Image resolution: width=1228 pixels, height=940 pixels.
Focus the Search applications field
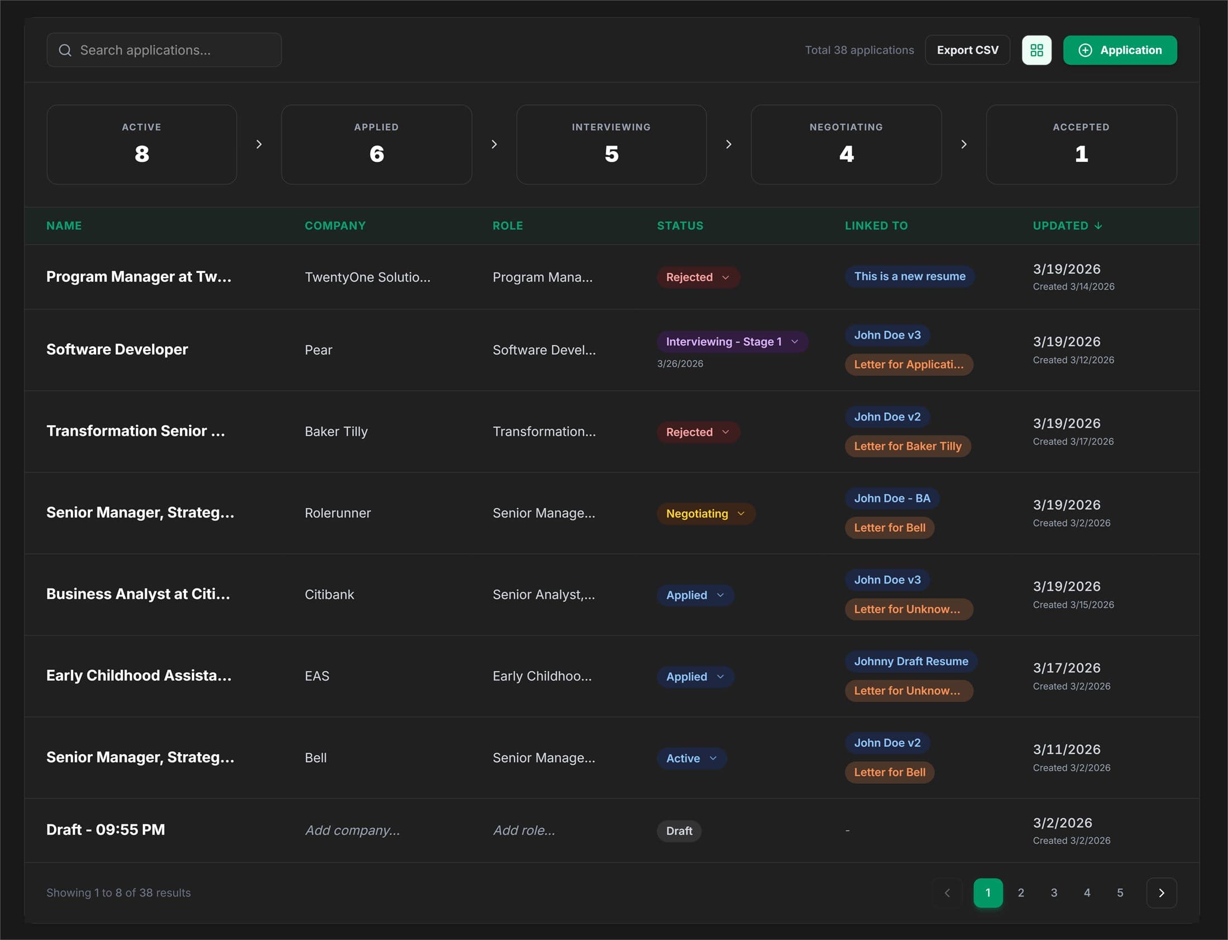click(x=164, y=50)
